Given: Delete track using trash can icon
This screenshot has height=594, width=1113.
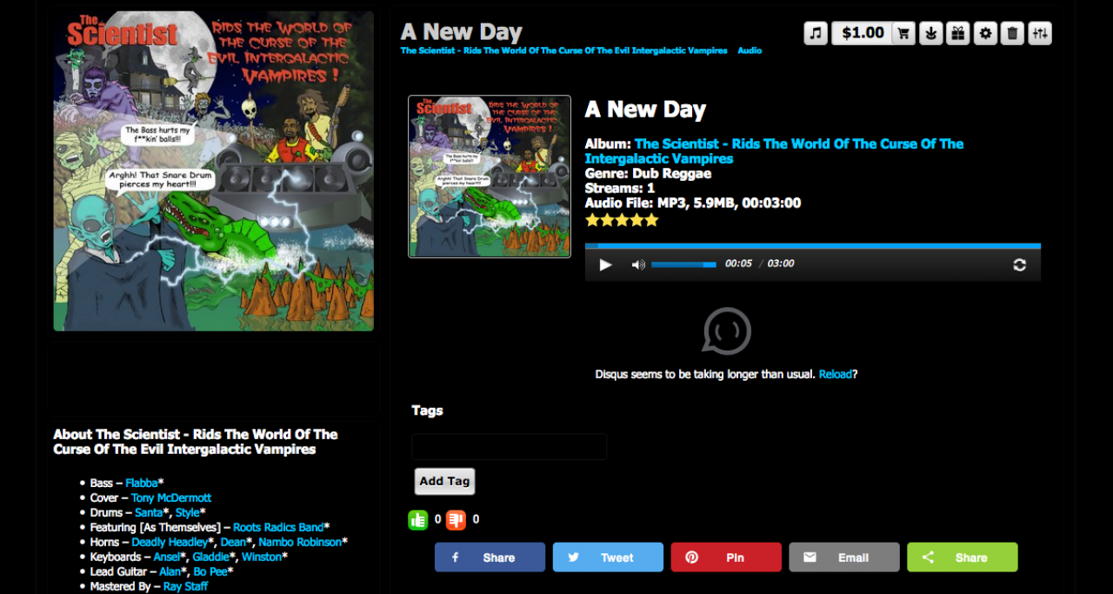Looking at the screenshot, I should coord(1012,33).
